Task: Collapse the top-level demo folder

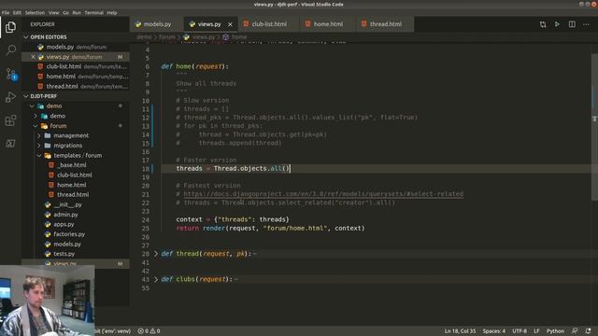Action: click(54, 105)
